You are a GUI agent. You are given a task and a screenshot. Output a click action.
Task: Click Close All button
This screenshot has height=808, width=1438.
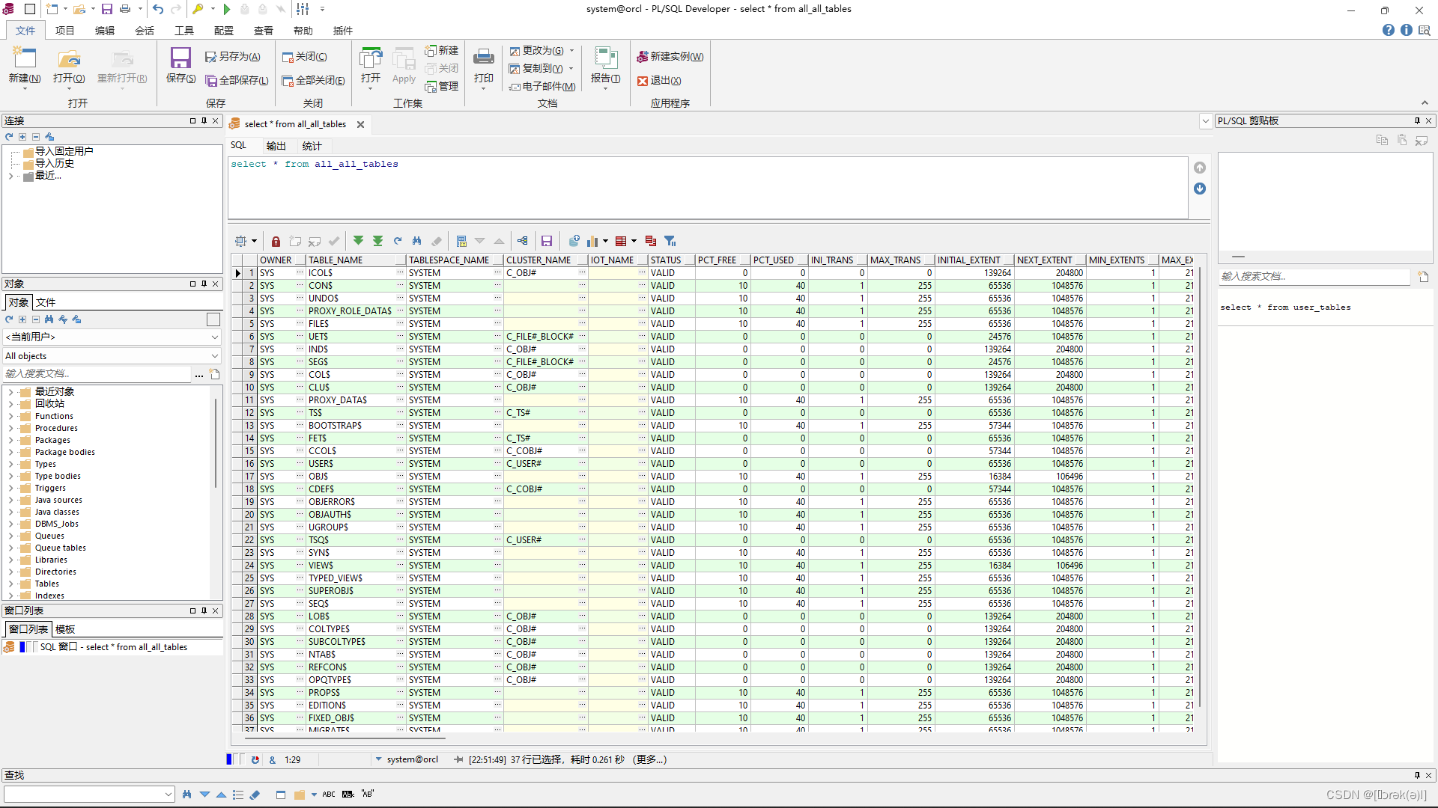pos(314,80)
